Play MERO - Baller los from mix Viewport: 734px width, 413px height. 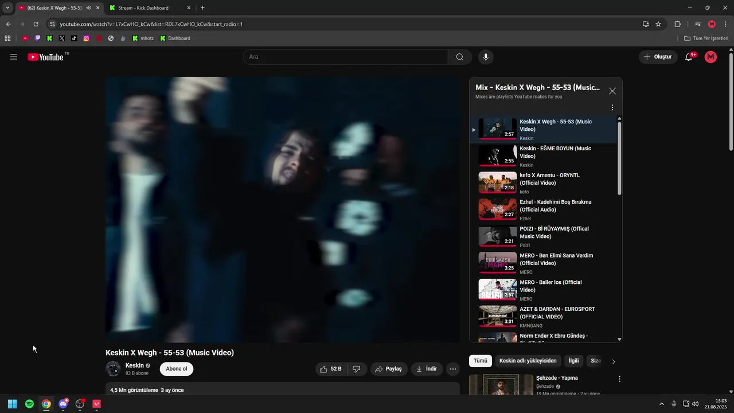click(544, 290)
